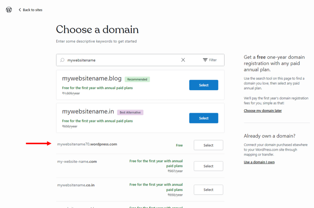
Task: Click the mywebsitename.in domain title
Action: [88, 111]
